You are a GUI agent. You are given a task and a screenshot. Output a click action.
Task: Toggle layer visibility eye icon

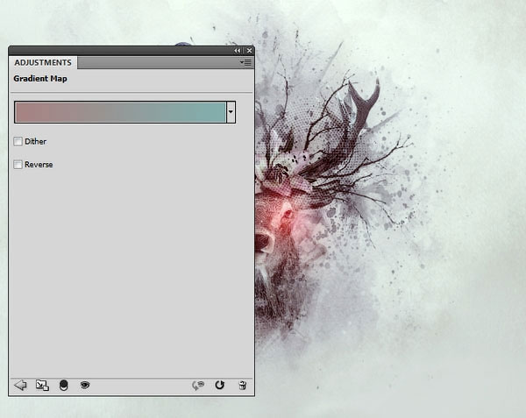tap(85, 386)
